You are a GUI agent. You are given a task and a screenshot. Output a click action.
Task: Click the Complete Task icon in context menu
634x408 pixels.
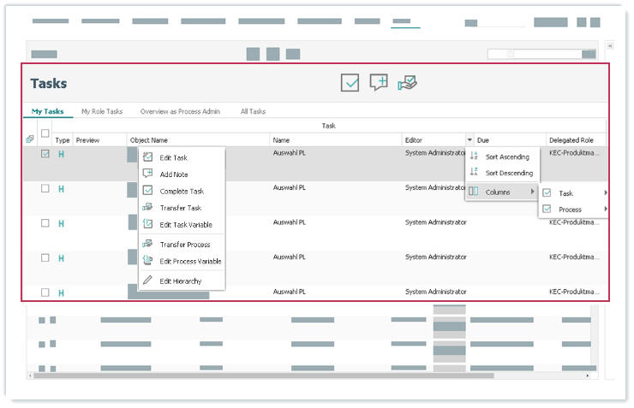pos(148,191)
